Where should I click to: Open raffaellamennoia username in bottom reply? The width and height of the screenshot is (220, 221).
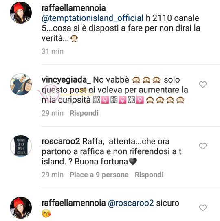pos(74,203)
